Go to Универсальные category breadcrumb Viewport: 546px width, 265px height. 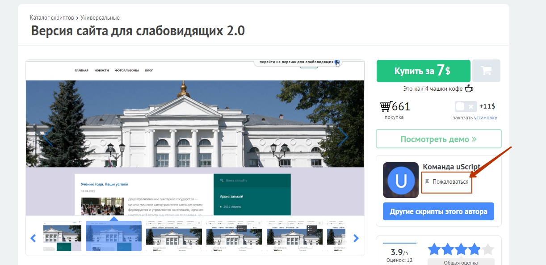click(100, 18)
